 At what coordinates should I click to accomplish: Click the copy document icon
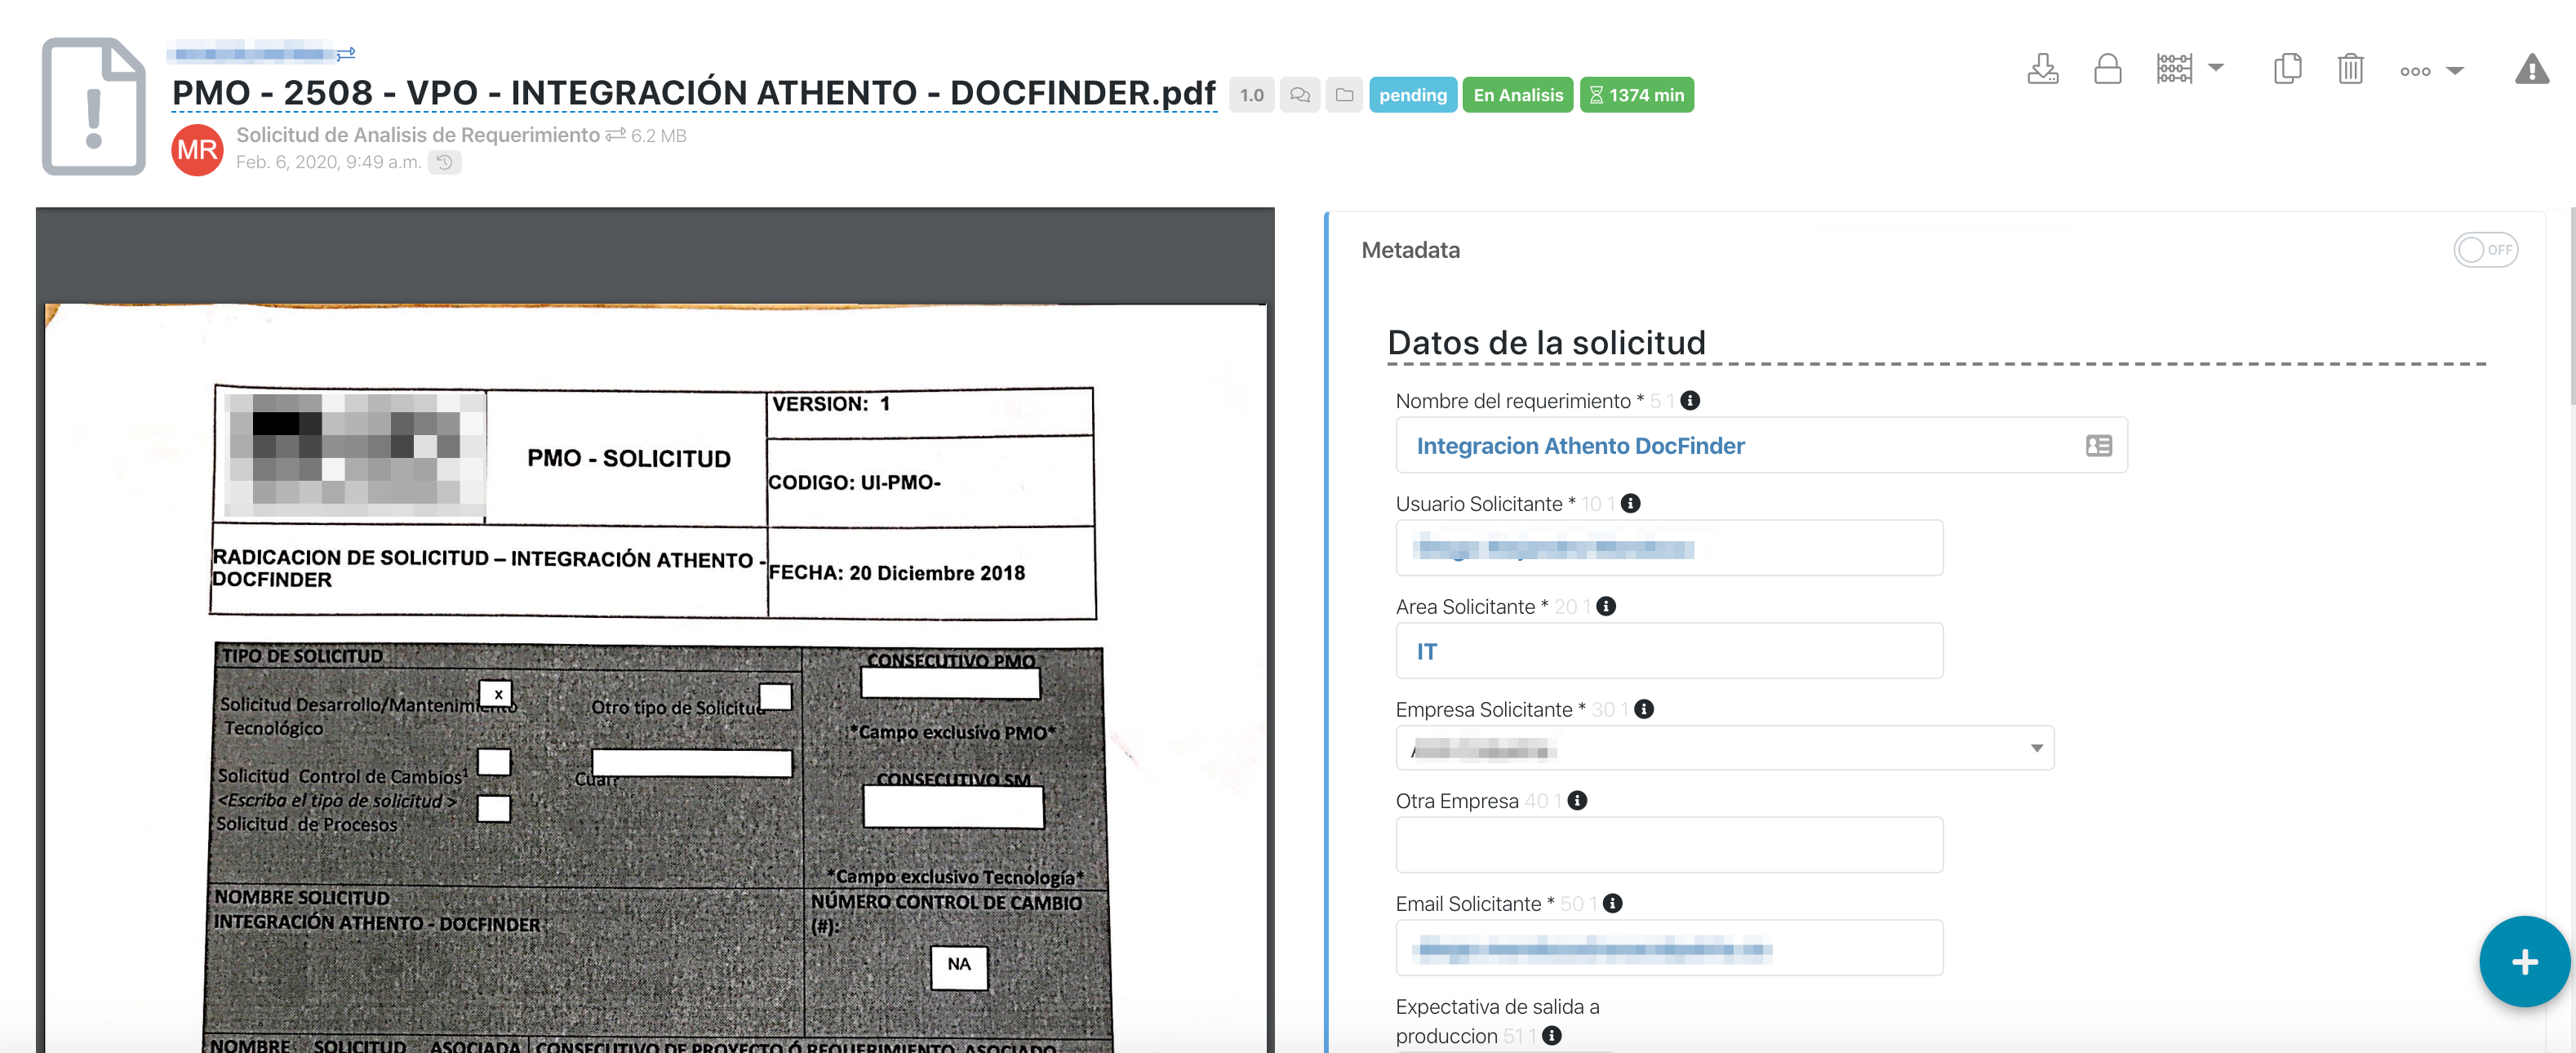(x=2286, y=69)
